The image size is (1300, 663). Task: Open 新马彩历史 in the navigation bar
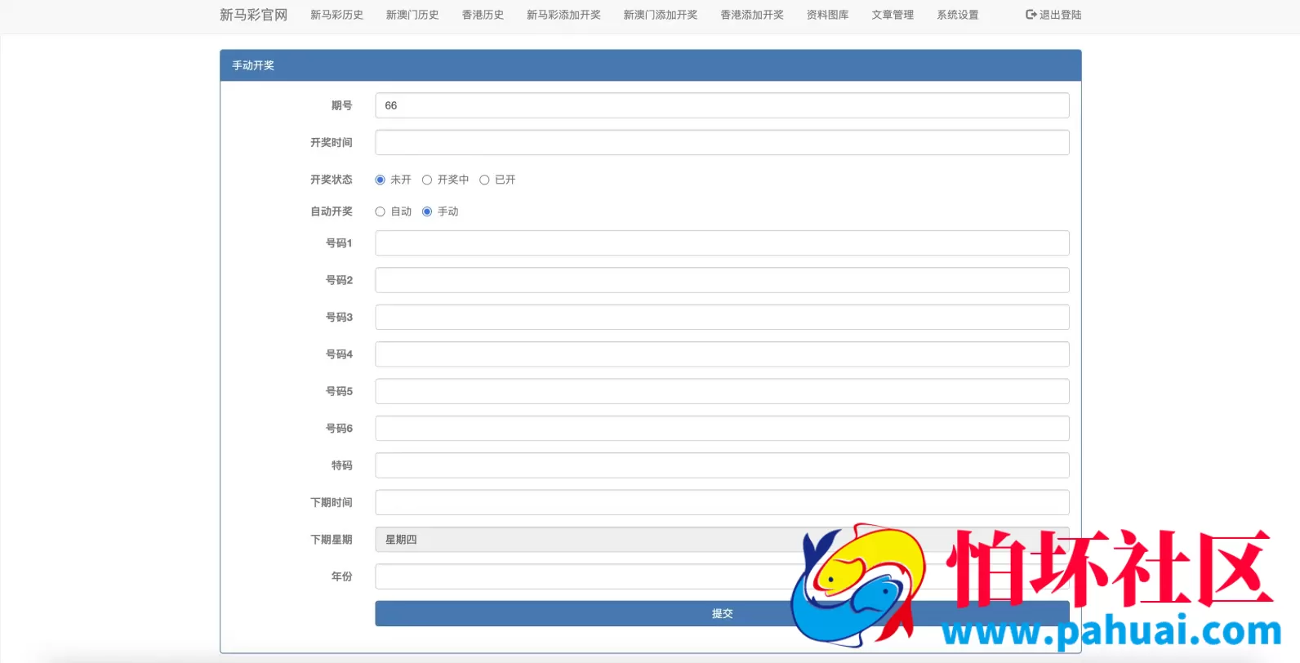[336, 15]
